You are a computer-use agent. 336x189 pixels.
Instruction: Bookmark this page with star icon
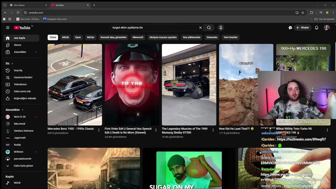click(303, 13)
